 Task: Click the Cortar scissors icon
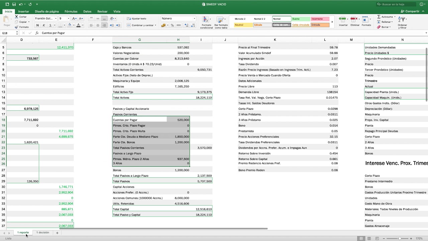(16, 17)
